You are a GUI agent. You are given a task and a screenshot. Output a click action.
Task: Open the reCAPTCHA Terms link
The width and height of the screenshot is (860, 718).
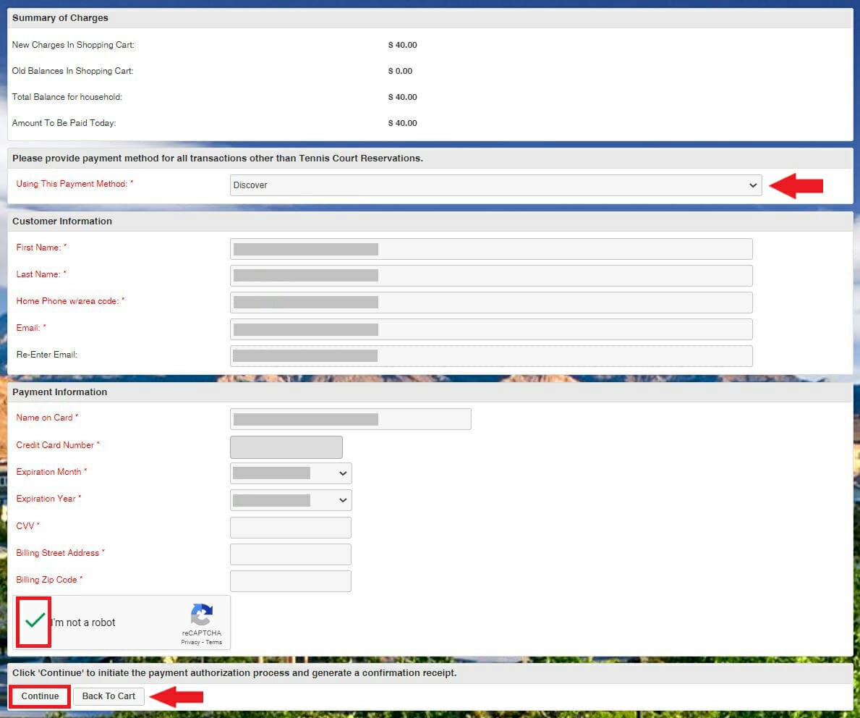point(214,643)
